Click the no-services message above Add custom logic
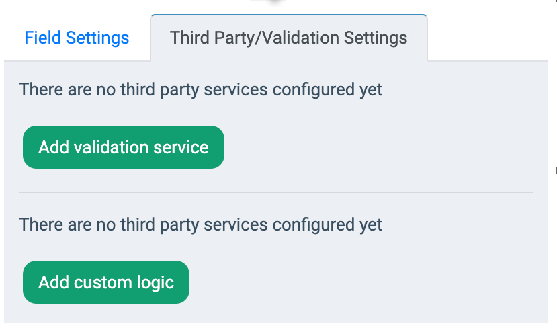The height and width of the screenshot is (330, 557). coord(200,224)
